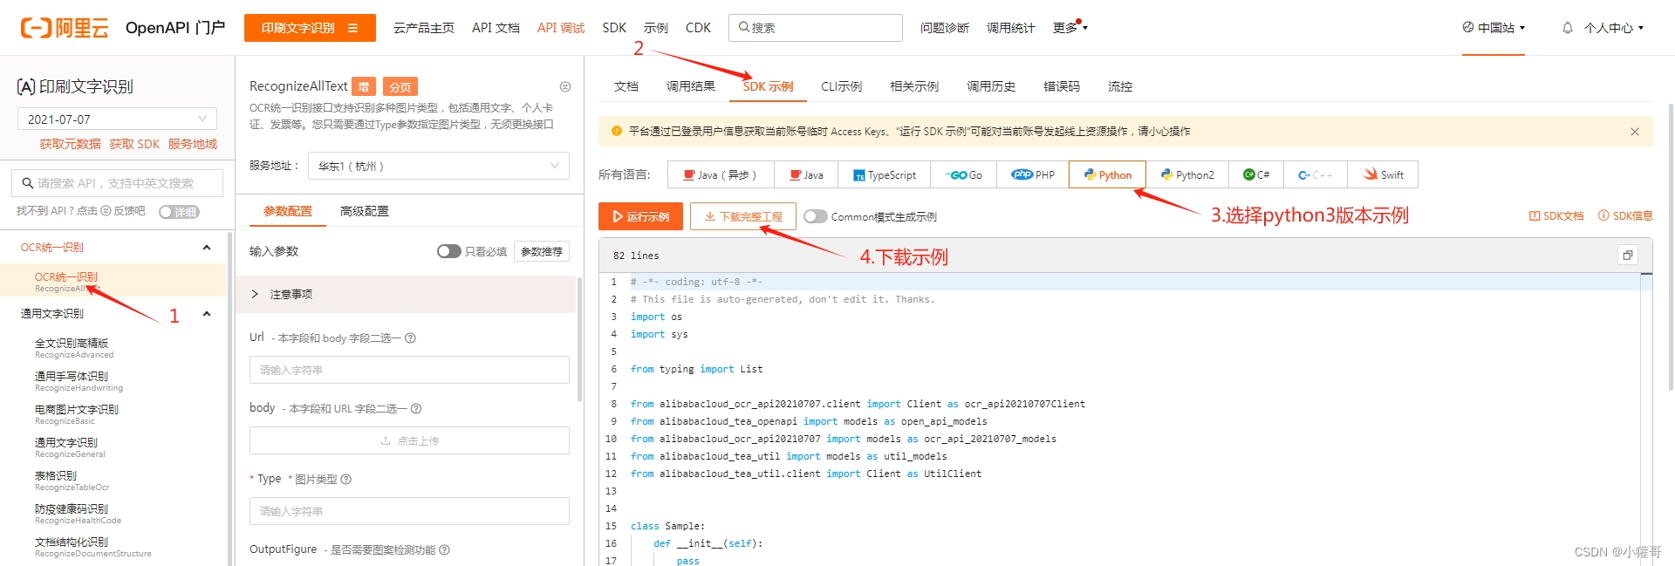
Task: Collapse the OCR统一识别 group
Action: pos(207,248)
